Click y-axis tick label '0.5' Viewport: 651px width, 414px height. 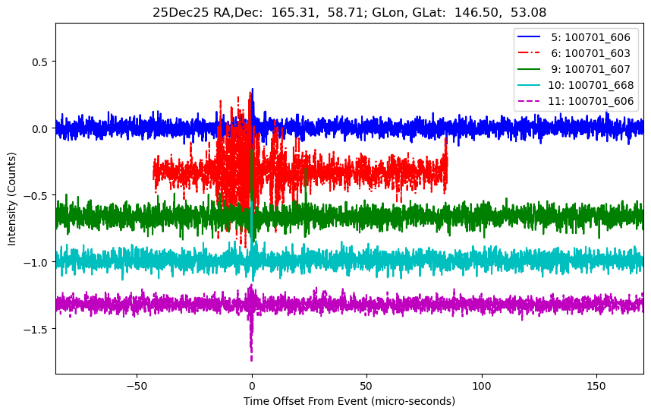coord(40,62)
